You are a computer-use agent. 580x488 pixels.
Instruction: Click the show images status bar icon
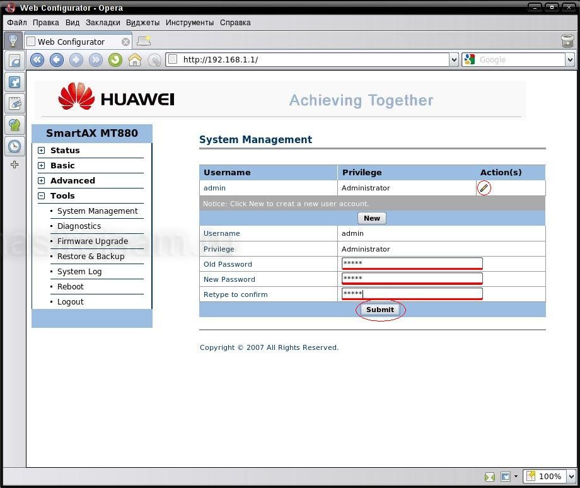[505, 477]
